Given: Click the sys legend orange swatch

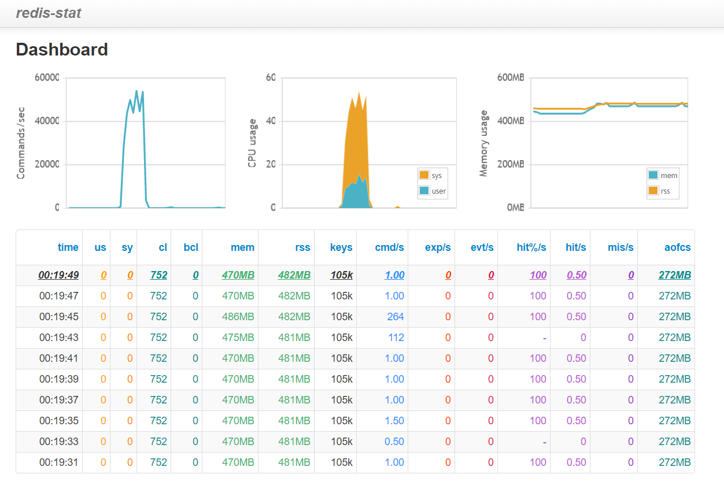Looking at the screenshot, I should (424, 175).
